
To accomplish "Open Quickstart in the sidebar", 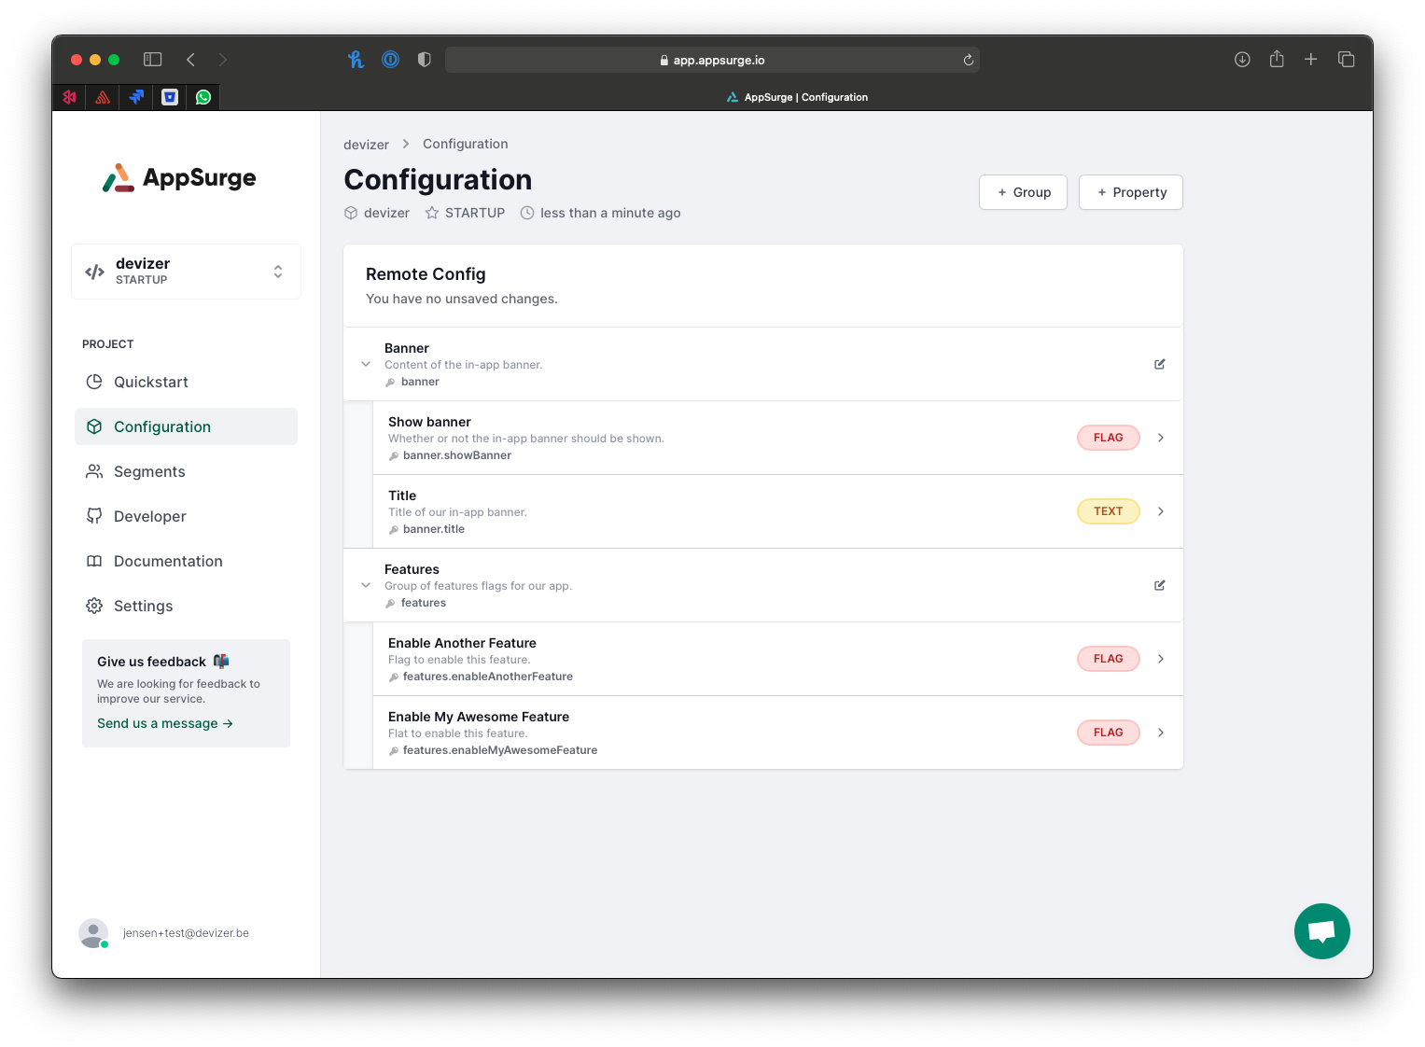I will click(x=186, y=382).
